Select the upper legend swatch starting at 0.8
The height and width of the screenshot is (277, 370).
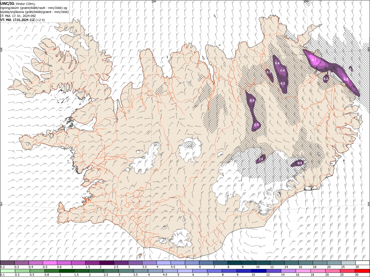pos(64,263)
